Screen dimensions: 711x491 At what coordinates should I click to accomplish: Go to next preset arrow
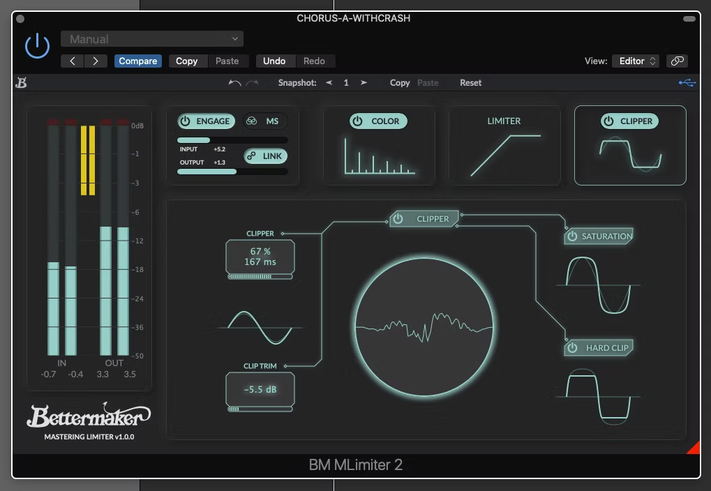click(x=95, y=61)
